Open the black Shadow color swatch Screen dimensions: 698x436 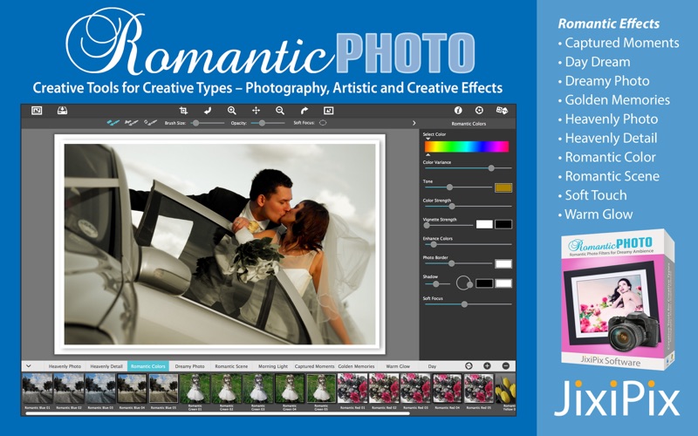click(x=484, y=283)
